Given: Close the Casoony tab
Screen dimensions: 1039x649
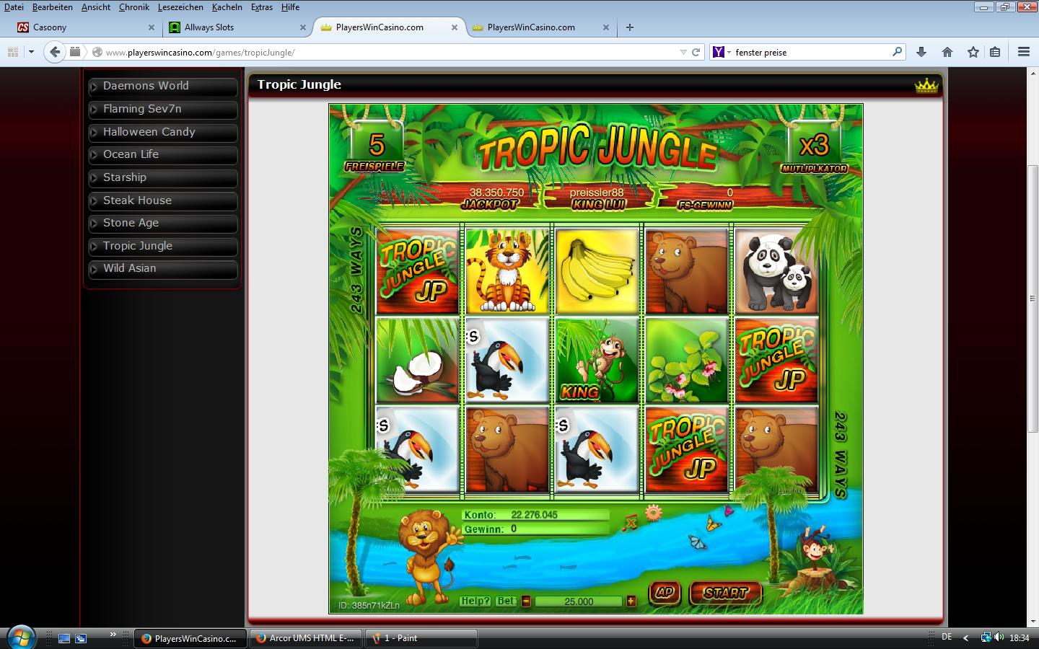Looking at the screenshot, I should [x=152, y=27].
